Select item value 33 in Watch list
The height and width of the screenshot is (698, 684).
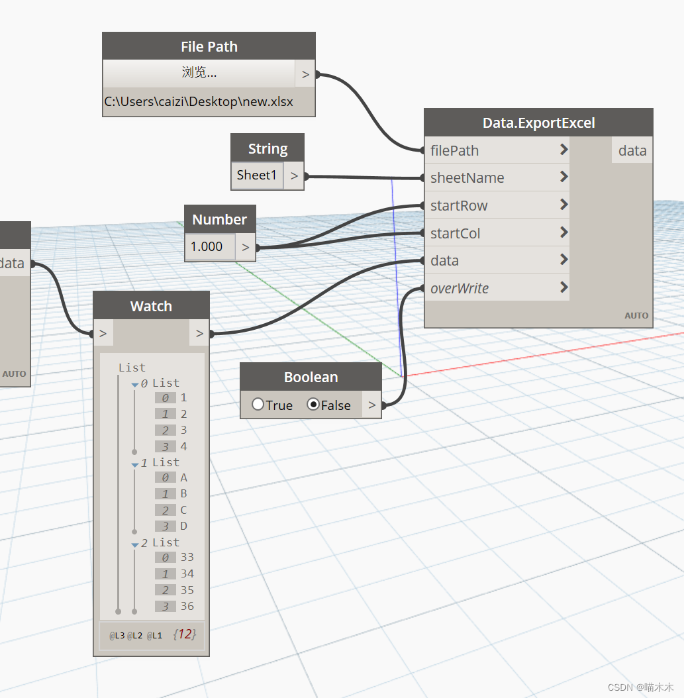[187, 558]
